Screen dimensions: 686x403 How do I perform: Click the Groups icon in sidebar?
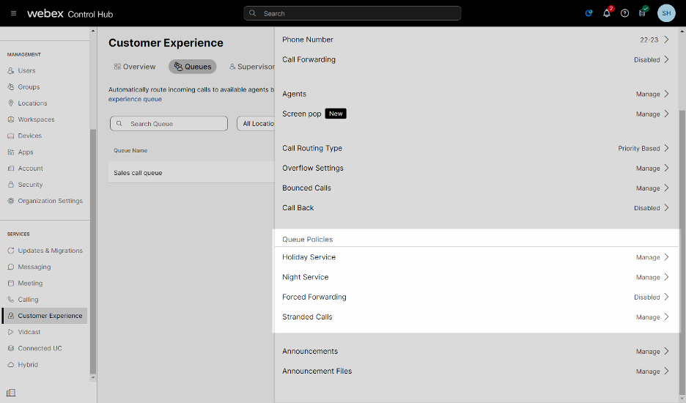pos(11,86)
